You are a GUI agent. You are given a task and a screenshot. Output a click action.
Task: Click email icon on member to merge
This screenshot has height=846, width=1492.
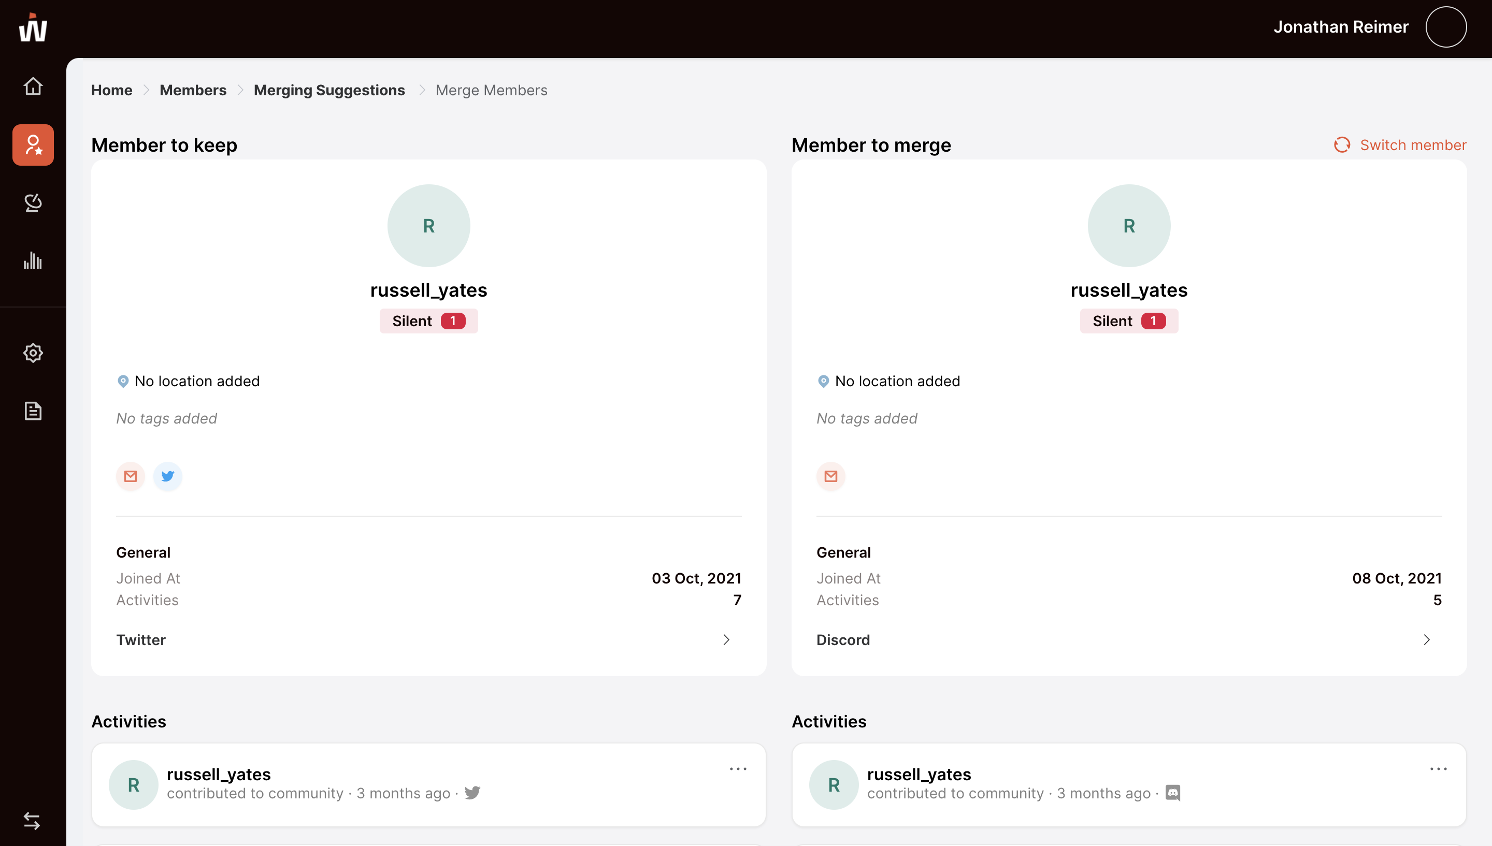[830, 476]
